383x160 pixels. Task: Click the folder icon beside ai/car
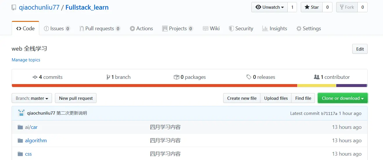pyautogui.click(x=20, y=127)
